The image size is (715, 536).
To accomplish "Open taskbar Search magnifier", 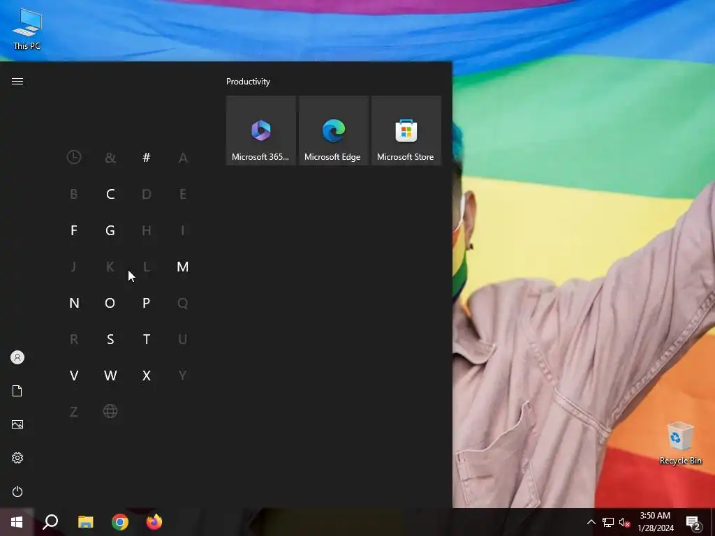I will (50, 522).
